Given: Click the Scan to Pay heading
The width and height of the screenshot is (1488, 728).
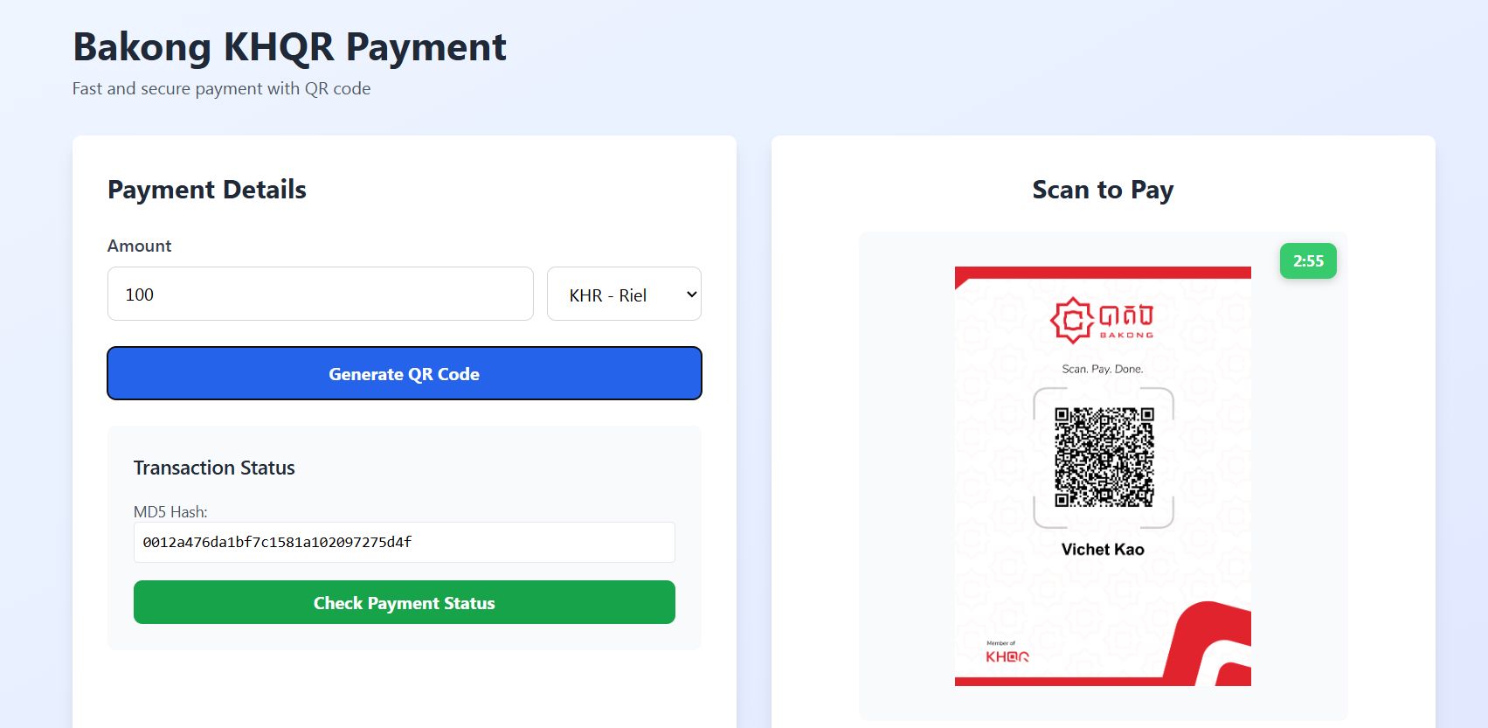Looking at the screenshot, I should coord(1103,190).
